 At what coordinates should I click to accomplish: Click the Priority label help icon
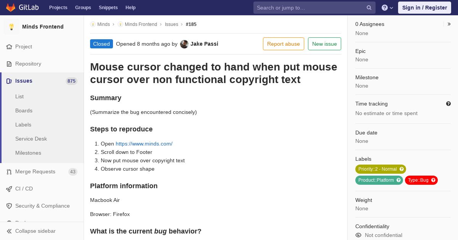click(x=402, y=169)
